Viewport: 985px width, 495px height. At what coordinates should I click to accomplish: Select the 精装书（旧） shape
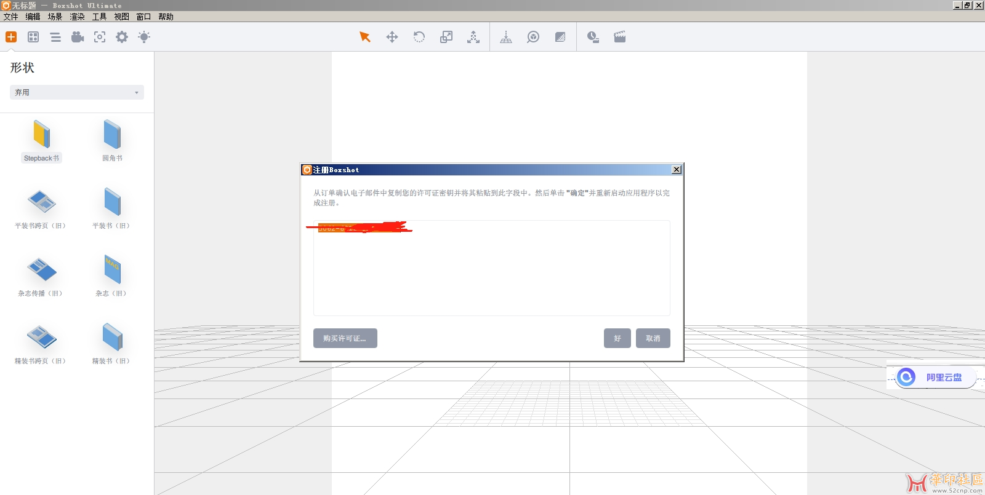(x=112, y=344)
